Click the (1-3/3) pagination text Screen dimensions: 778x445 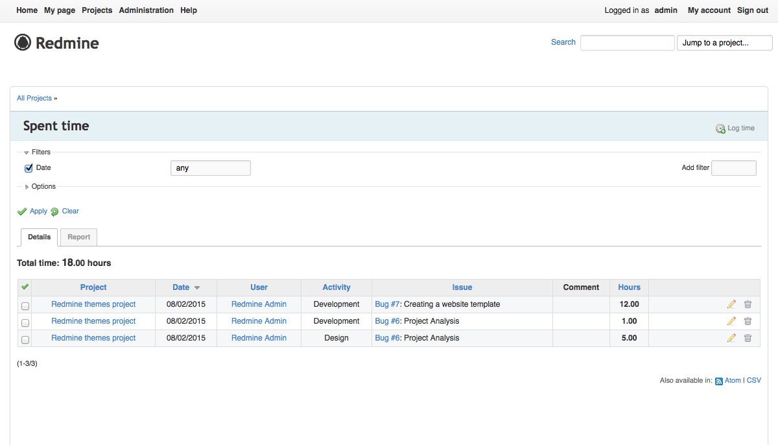(27, 364)
